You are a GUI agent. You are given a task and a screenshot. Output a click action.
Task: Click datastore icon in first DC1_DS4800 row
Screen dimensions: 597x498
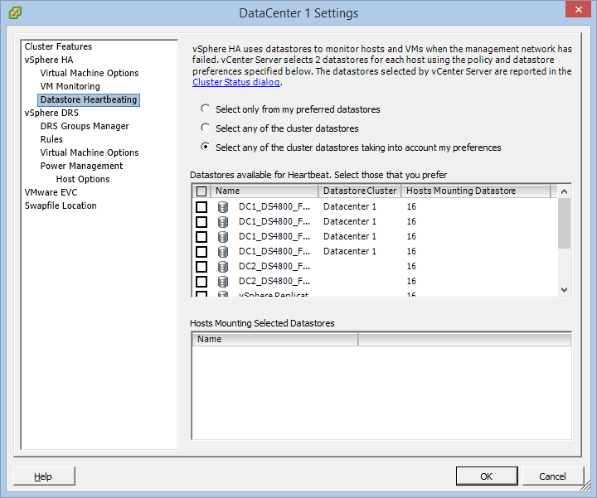pyautogui.click(x=223, y=207)
